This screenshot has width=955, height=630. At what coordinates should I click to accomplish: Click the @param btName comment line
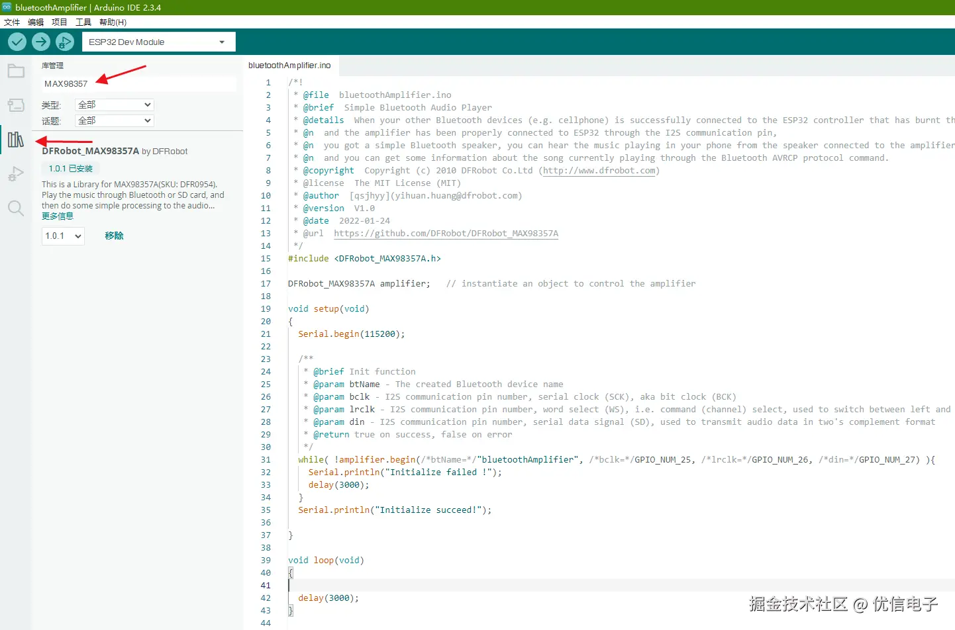433,384
